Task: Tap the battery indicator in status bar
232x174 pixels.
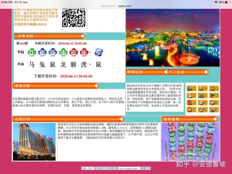Action: 228,2
